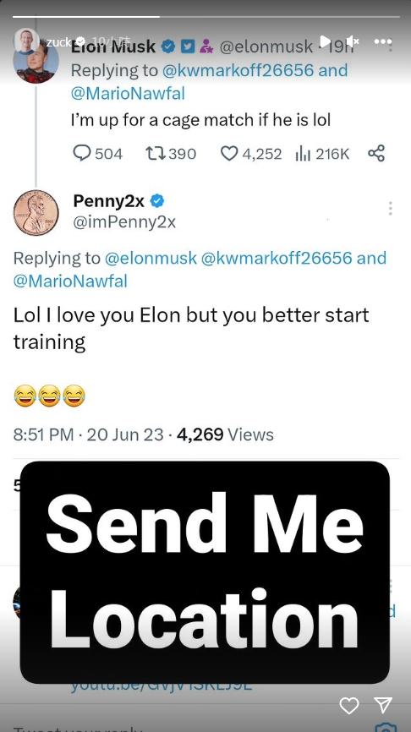Click the @kwmarkoff26656 mention under Elon's tweet
Image resolution: width=411 pixels, height=732 pixels.
[x=238, y=70]
